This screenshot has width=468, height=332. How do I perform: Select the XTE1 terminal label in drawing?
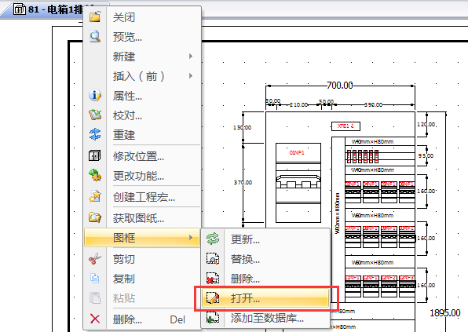[x=346, y=126]
